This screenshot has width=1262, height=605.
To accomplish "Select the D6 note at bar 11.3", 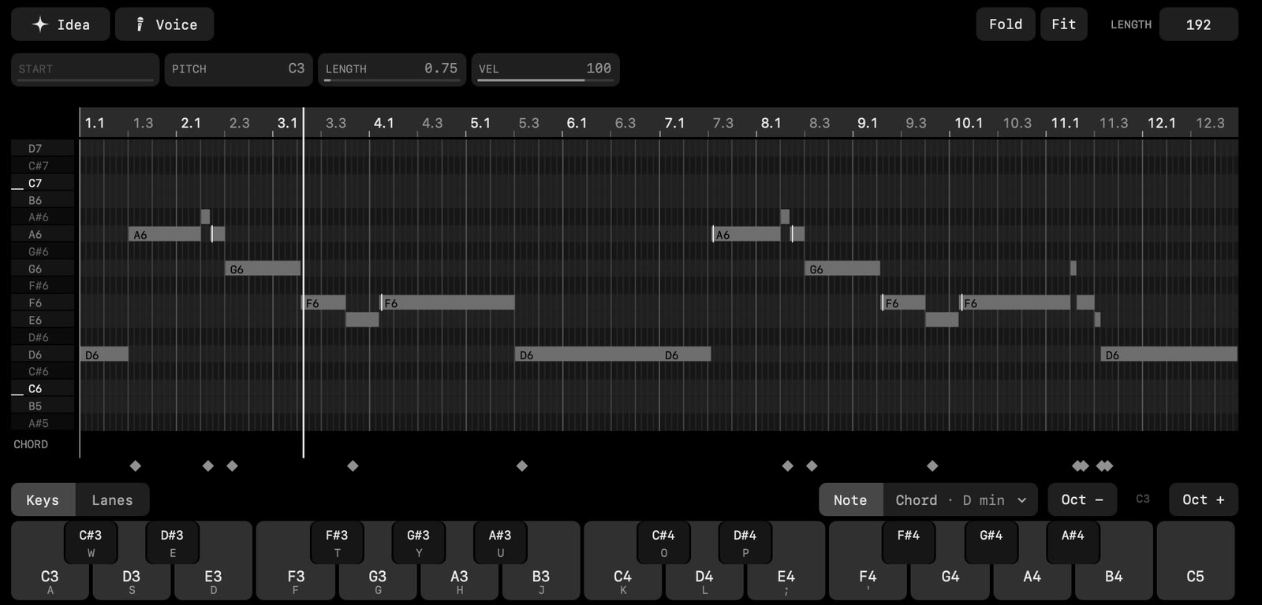I will 1169,354.
